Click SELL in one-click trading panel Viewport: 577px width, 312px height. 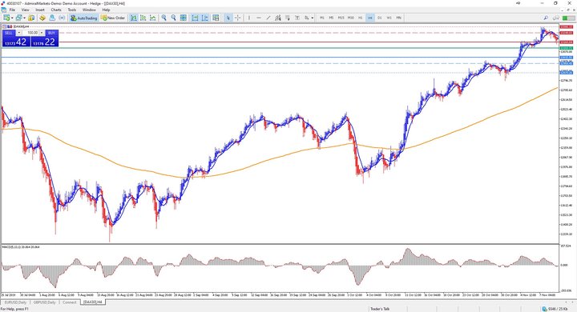click(x=9, y=33)
